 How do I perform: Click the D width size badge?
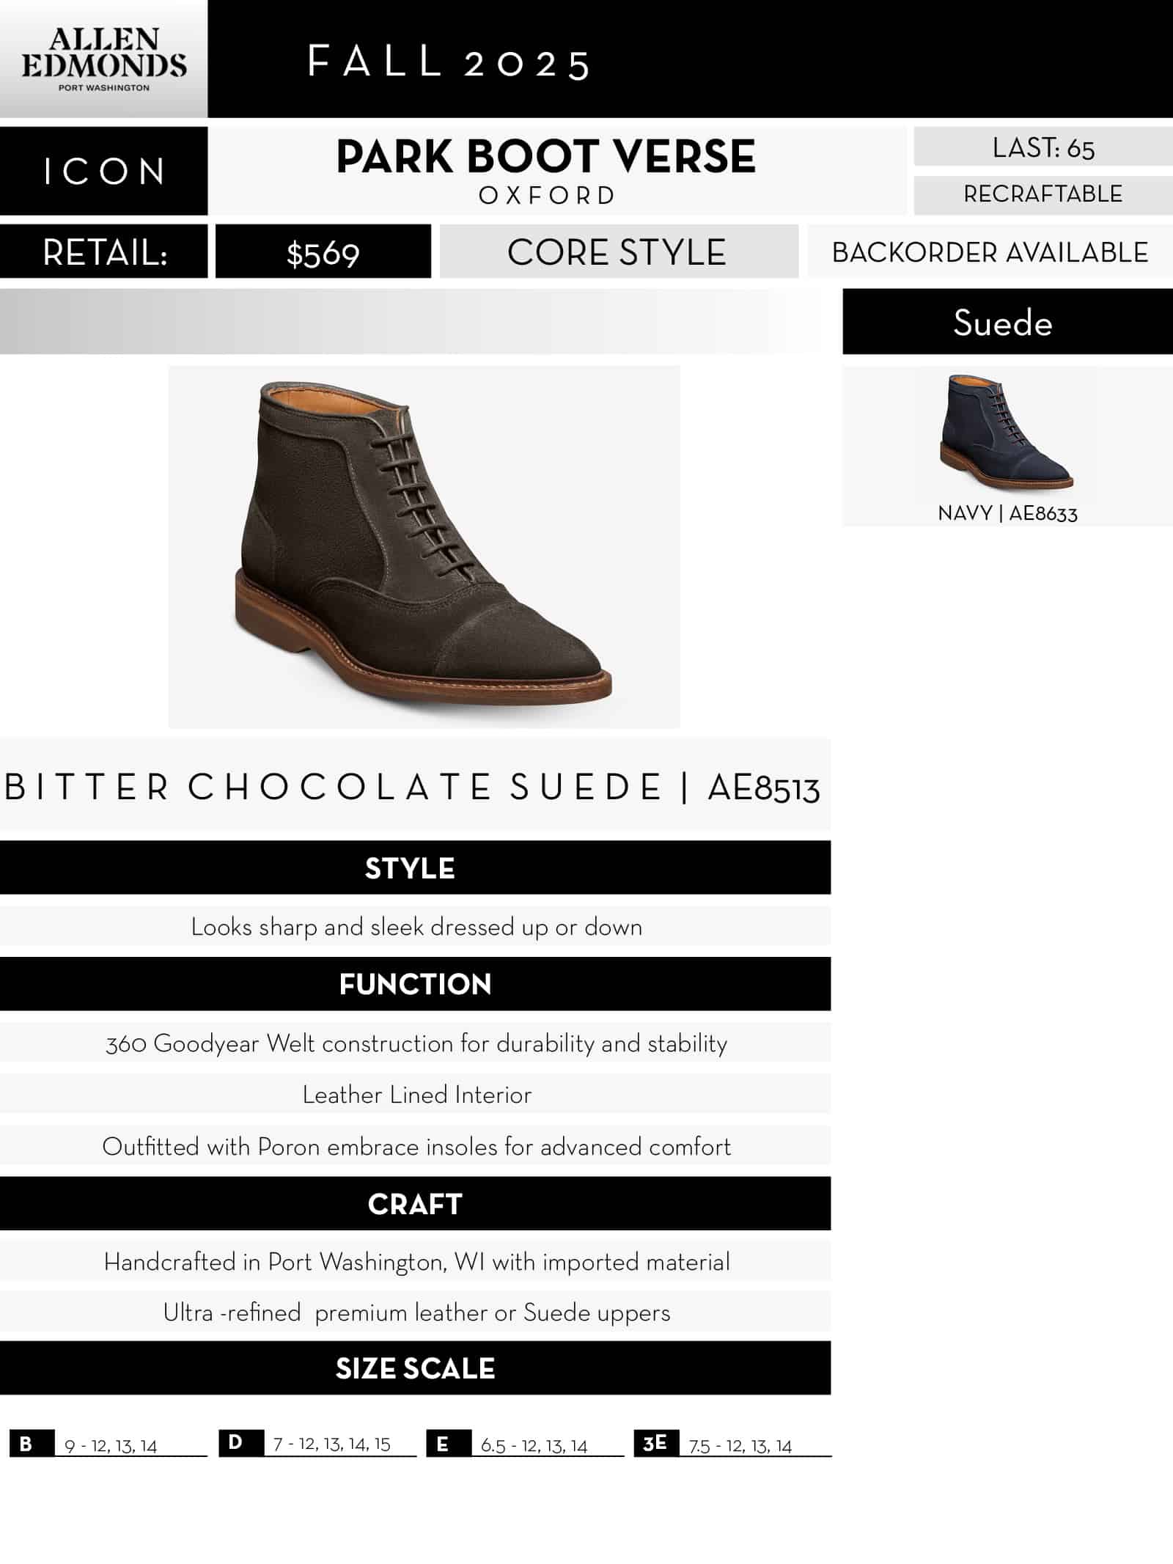(x=240, y=1442)
